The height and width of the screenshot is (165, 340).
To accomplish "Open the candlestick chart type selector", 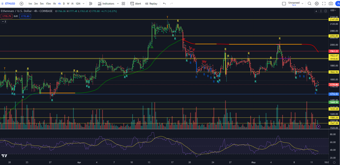I will click(91, 4).
